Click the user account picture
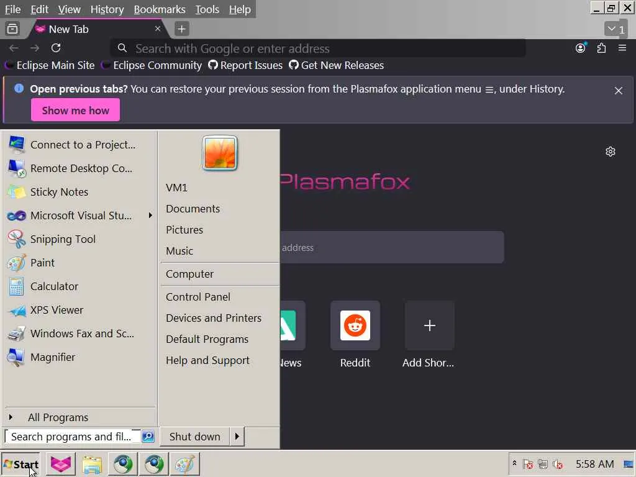 coord(219,153)
